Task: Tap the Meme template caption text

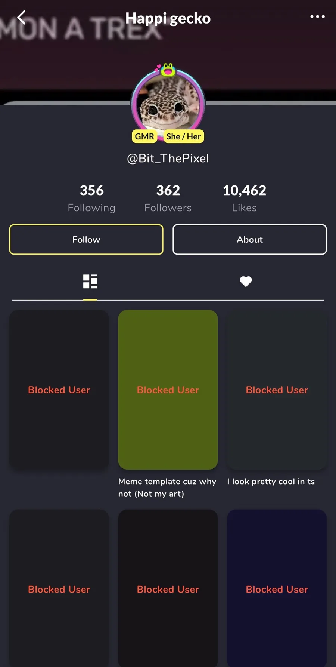Action: click(x=167, y=488)
